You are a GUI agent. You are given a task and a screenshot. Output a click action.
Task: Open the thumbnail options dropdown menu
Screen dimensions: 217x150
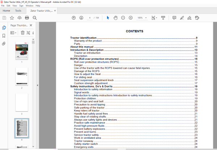13,33
